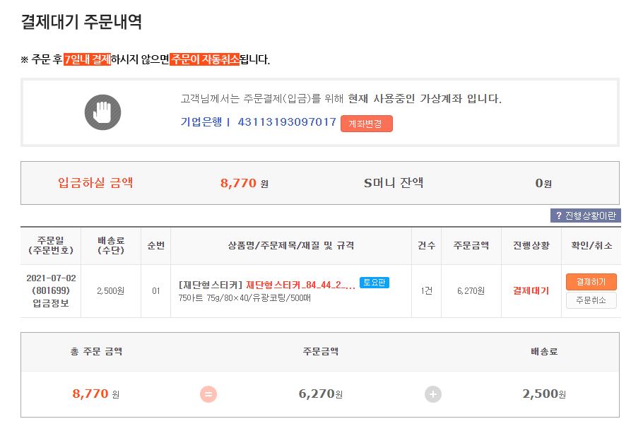Open the 재단형스티커_84_44_2 product title link
This screenshot has width=631, height=431.
pos(300,285)
